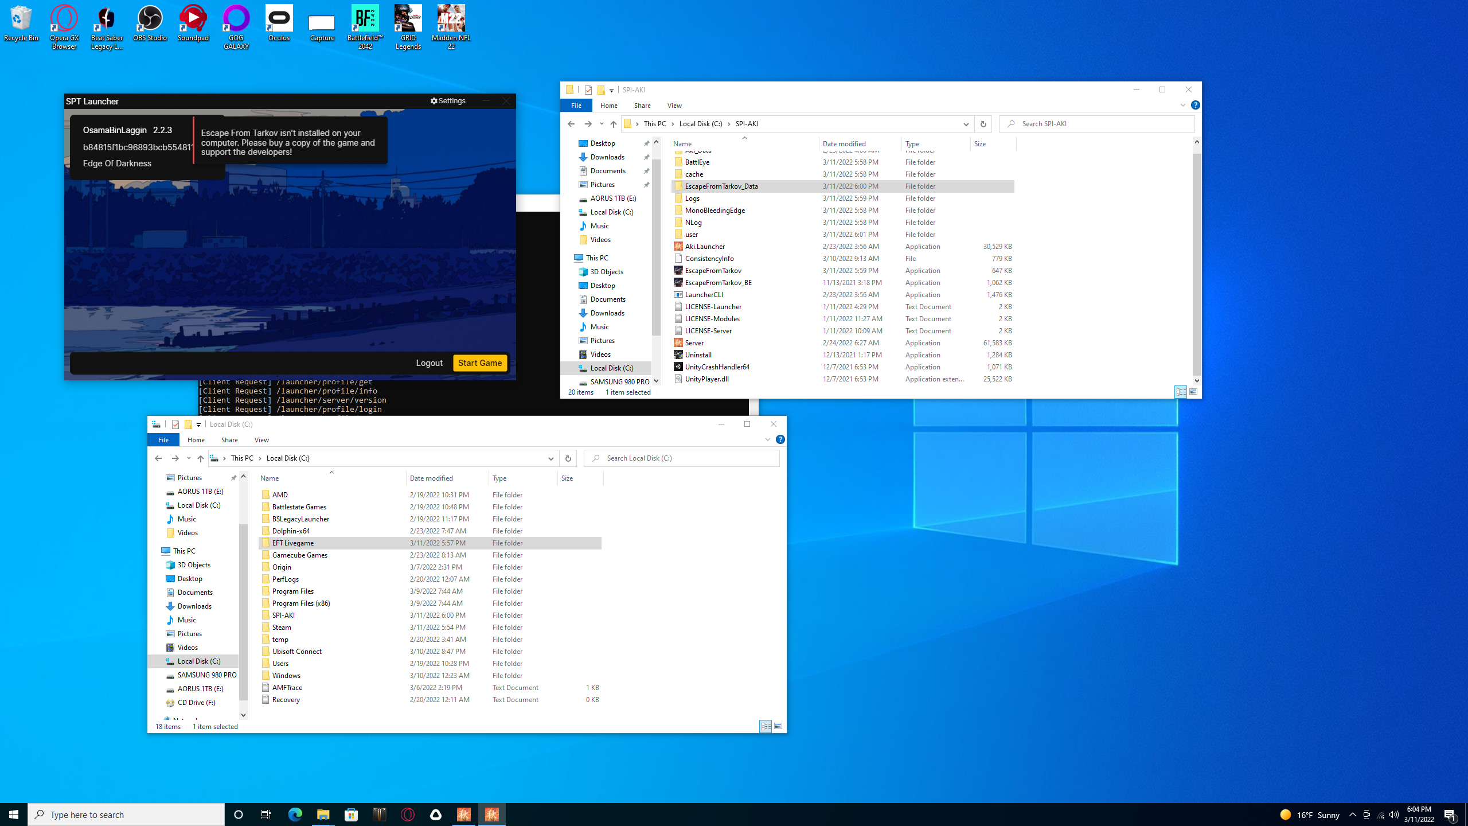
Task: Click SPI-AKI breadcrumb chevron after This PC
Action: [x=672, y=124]
